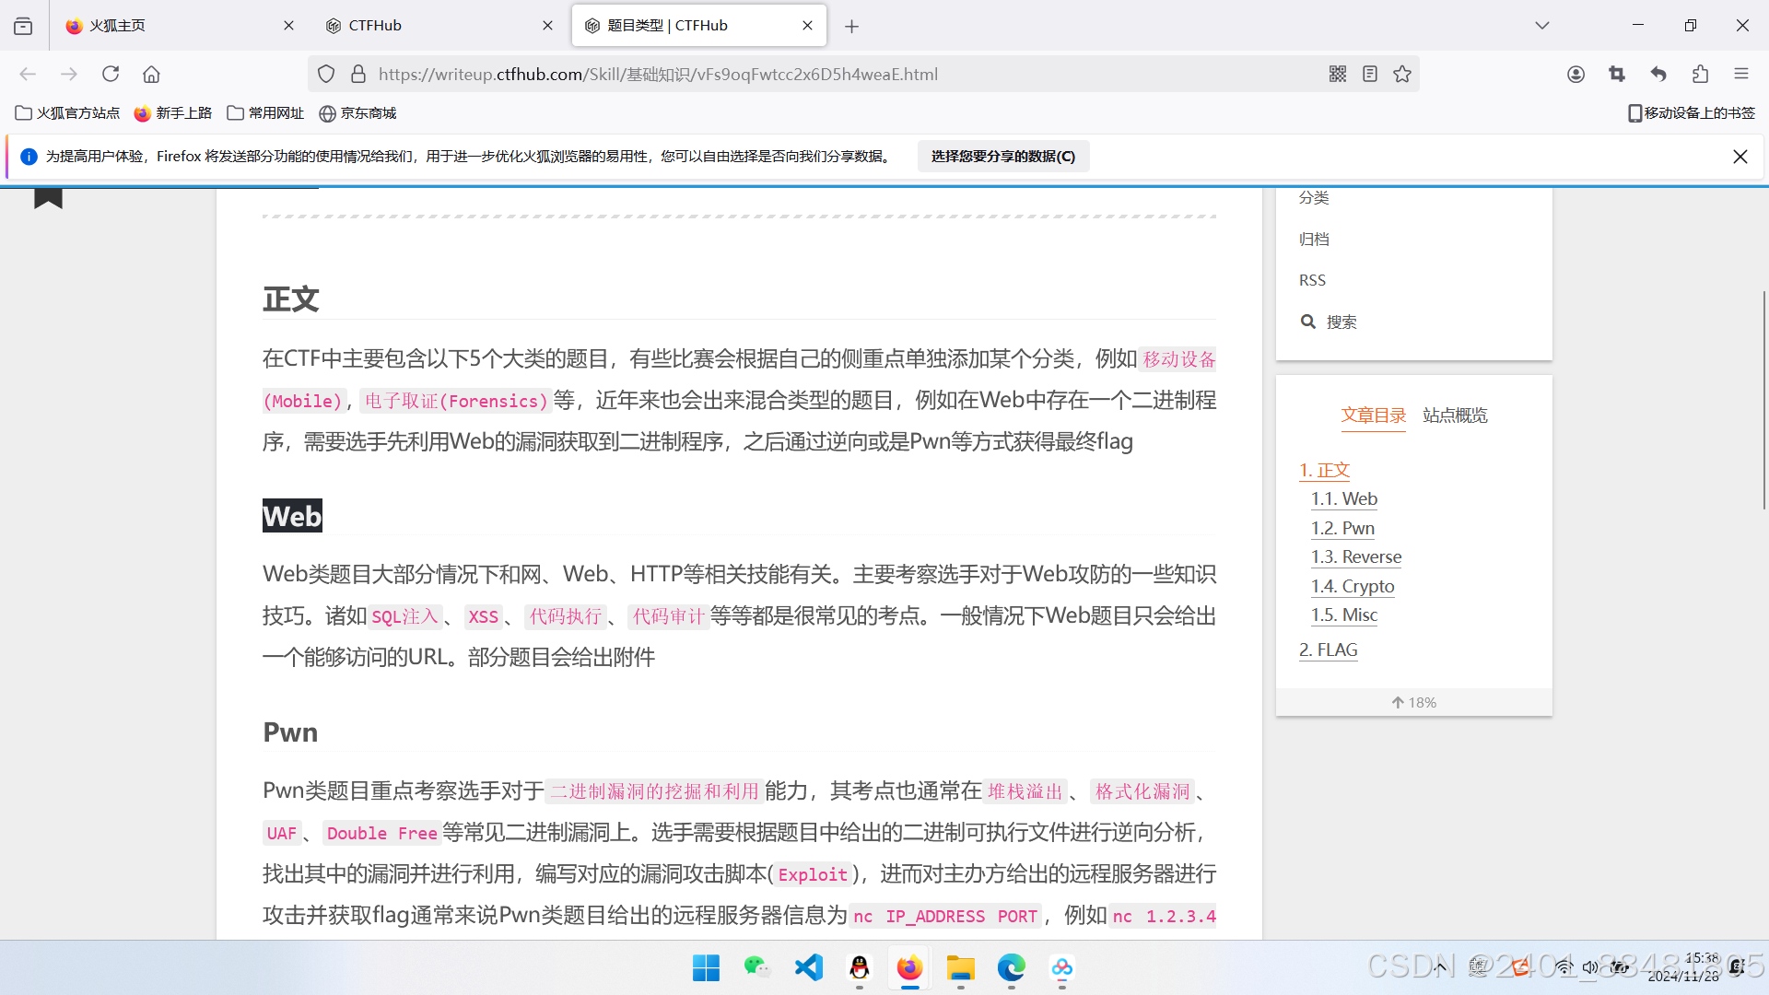Click the forward navigation arrow
This screenshot has height=995, width=1769.
tap(69, 74)
